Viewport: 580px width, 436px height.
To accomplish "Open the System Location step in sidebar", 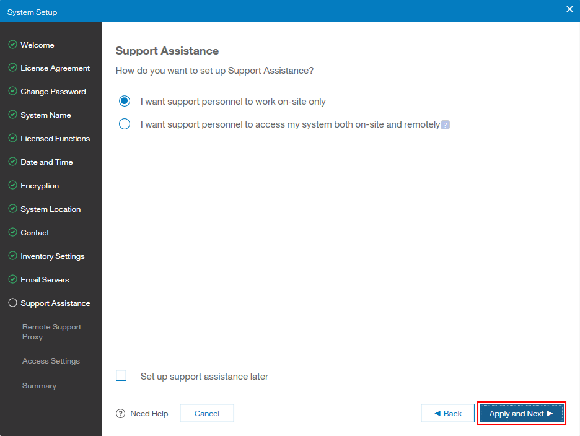I will point(51,209).
